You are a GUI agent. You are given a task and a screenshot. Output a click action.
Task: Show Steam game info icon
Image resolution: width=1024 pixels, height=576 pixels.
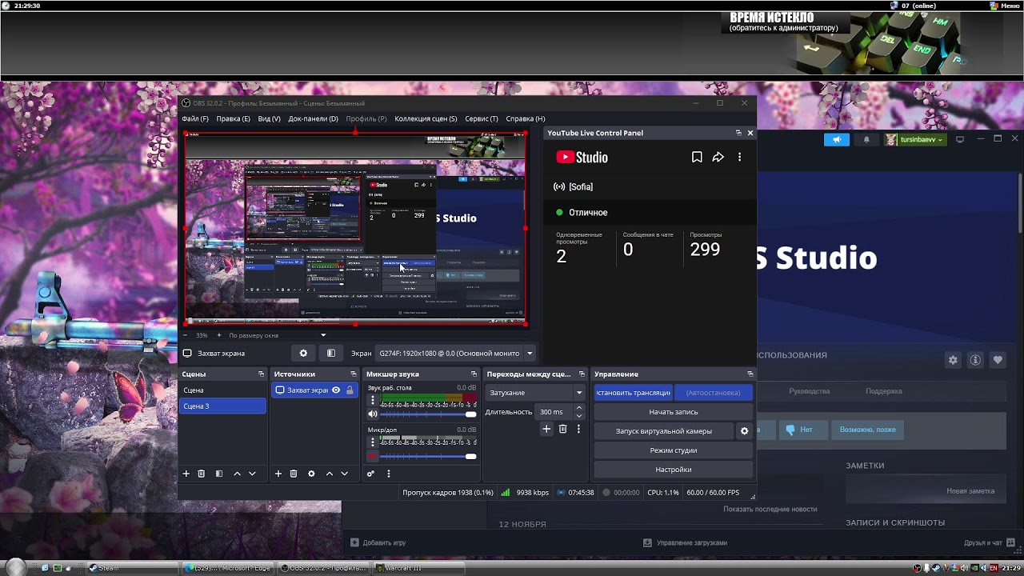[x=975, y=360]
